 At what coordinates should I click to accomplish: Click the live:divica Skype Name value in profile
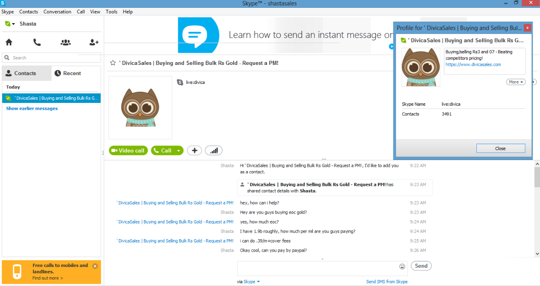tap(451, 104)
